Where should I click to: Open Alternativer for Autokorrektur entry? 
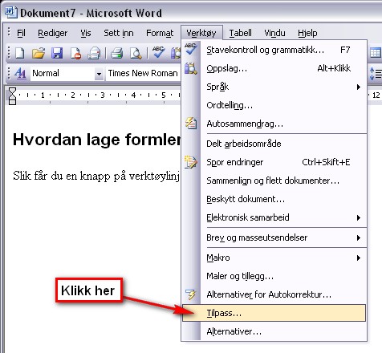click(x=274, y=294)
